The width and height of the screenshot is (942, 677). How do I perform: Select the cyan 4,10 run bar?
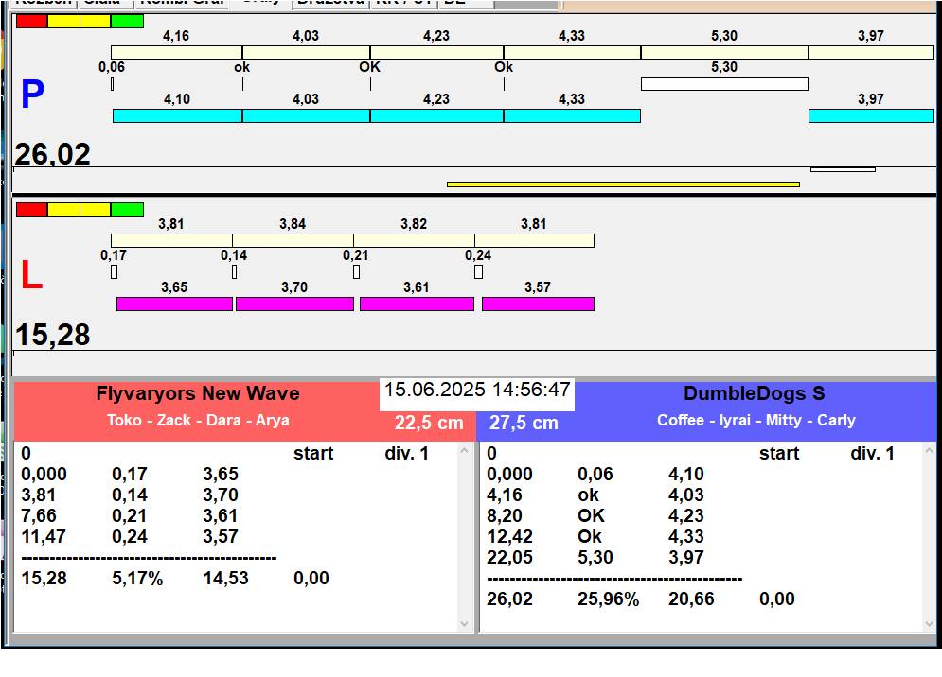coord(177,115)
